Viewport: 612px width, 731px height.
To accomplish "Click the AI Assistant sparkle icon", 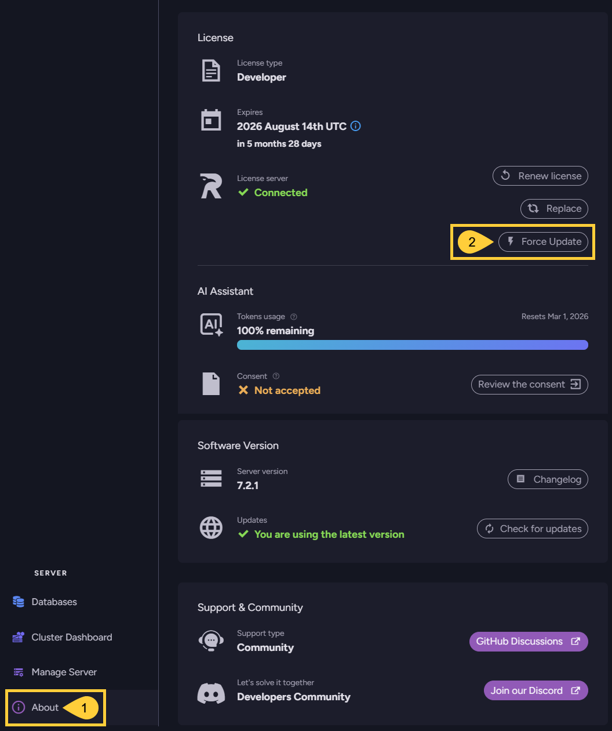I will pos(211,325).
